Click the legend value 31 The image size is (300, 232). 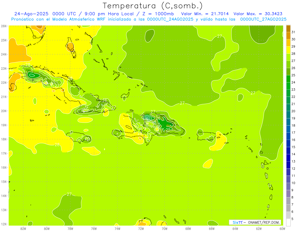click(293, 32)
